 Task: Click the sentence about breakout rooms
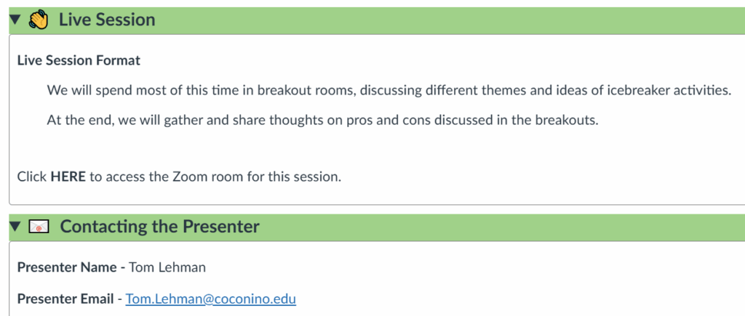point(389,90)
